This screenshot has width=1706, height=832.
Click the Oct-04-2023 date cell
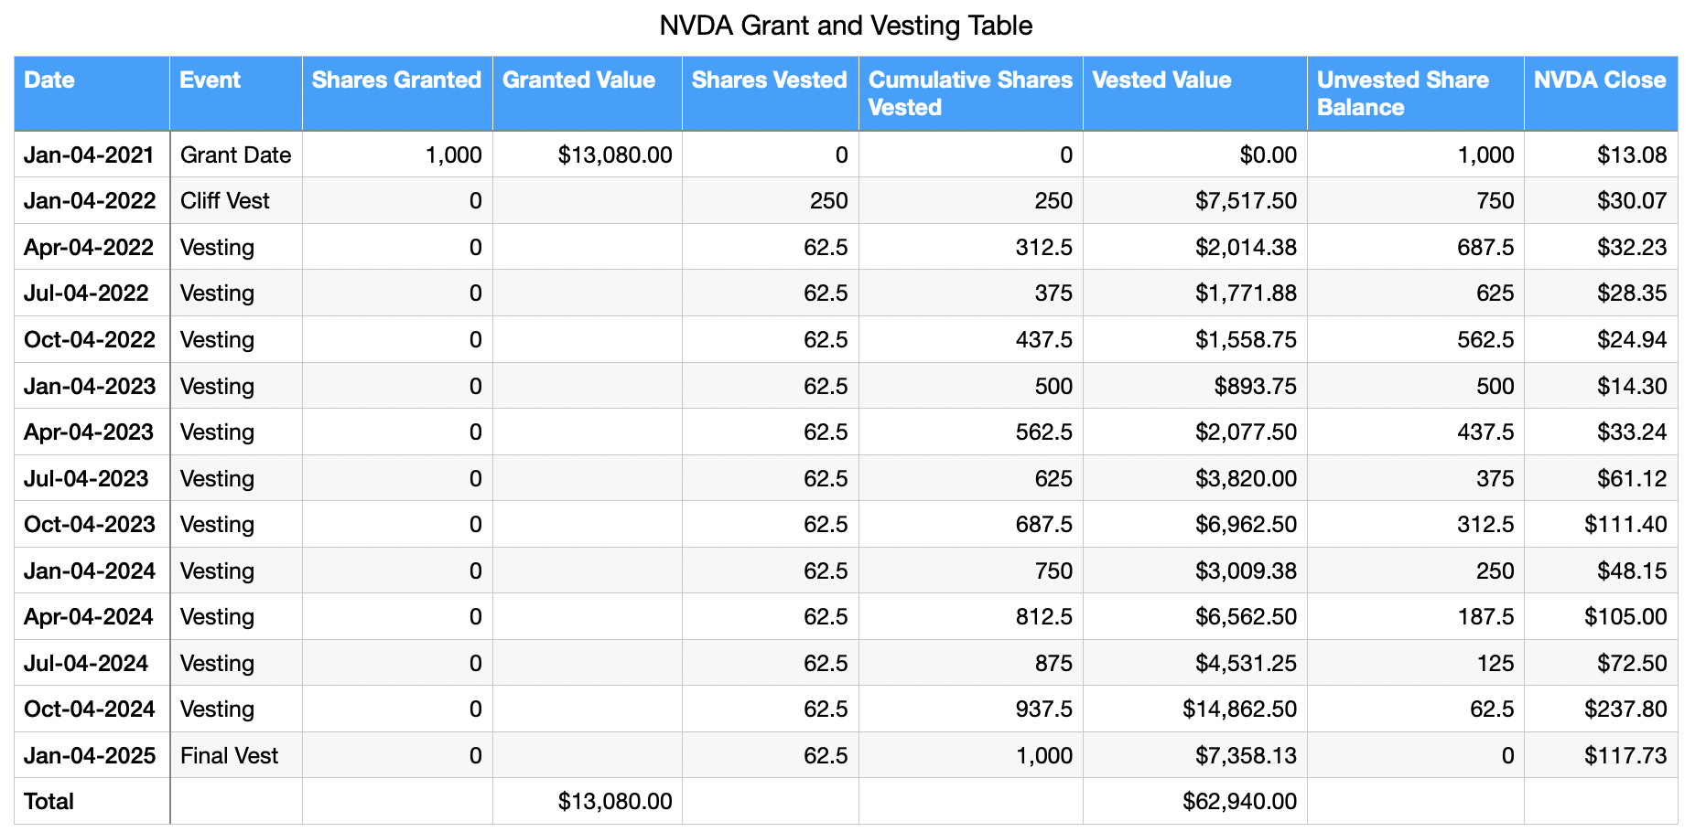pos(90,525)
